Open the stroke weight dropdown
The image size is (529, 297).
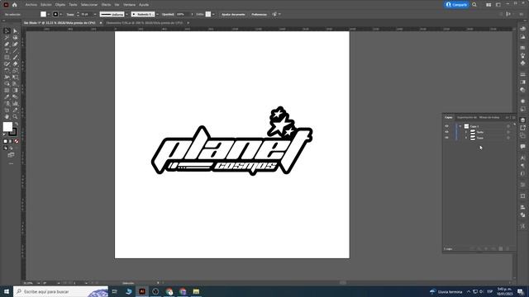(95, 15)
